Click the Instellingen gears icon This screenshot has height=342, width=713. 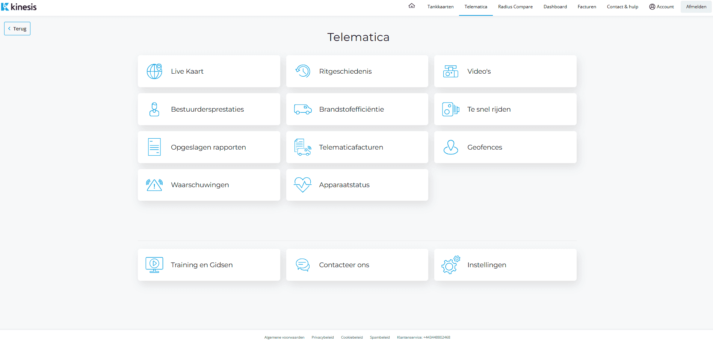point(450,265)
